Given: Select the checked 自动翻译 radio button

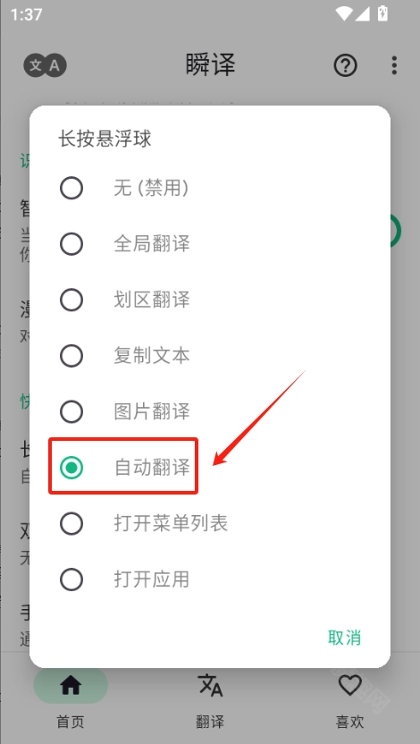Looking at the screenshot, I should coord(71,468).
